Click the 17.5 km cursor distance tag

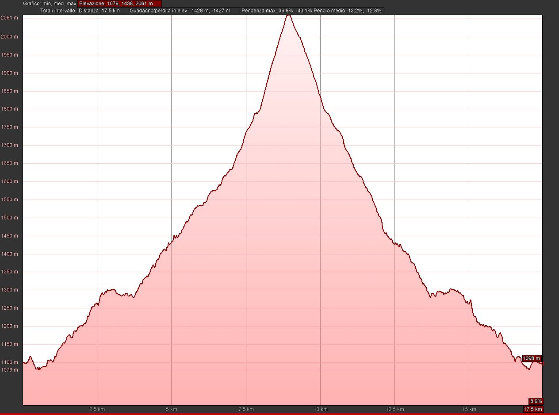click(x=533, y=409)
